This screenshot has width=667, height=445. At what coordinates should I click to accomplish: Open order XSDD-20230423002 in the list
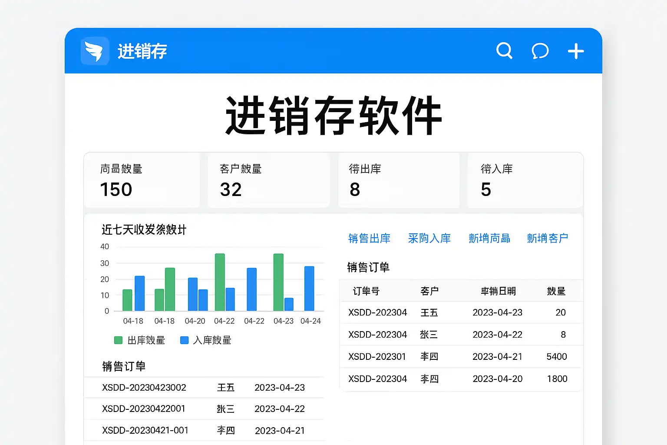coord(144,388)
